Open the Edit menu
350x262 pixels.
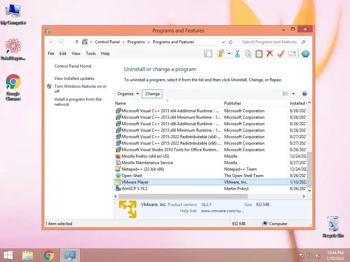(x=63, y=54)
